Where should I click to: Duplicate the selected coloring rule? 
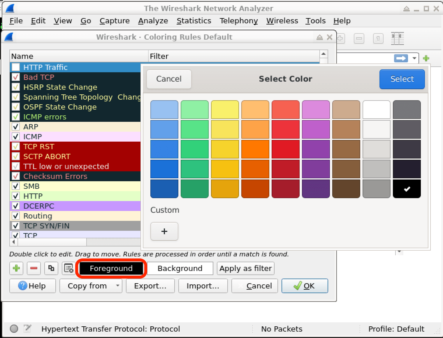coord(51,268)
